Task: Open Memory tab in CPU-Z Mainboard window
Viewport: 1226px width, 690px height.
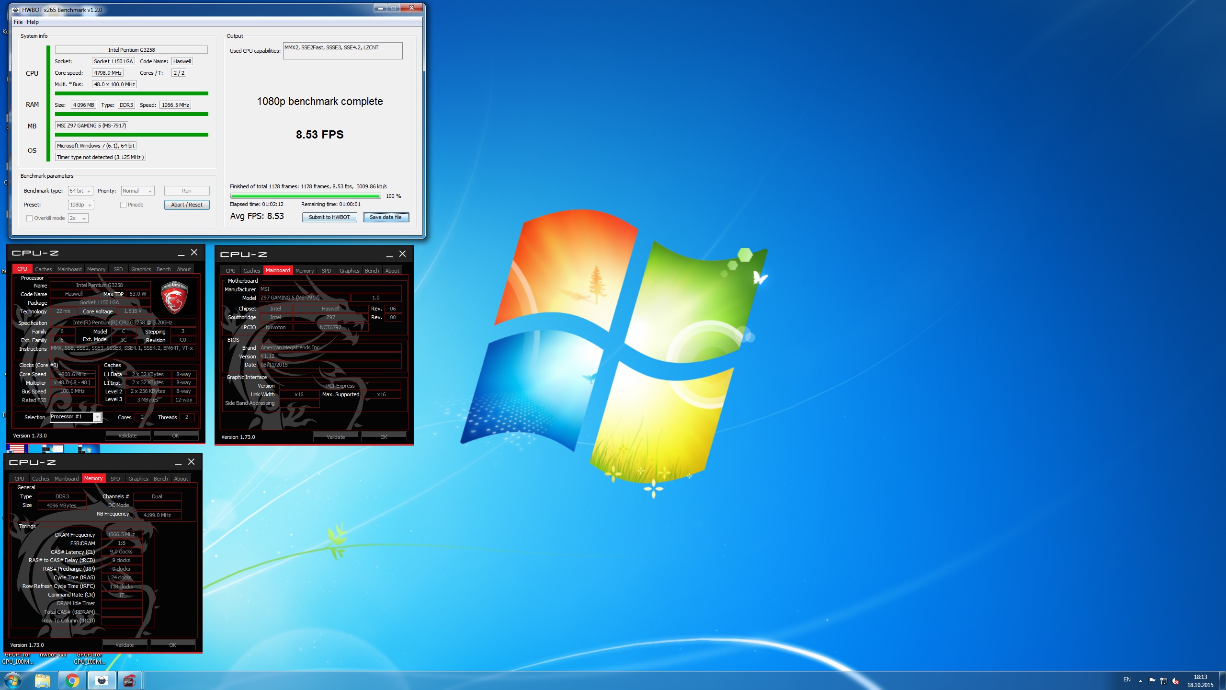Action: tap(305, 271)
